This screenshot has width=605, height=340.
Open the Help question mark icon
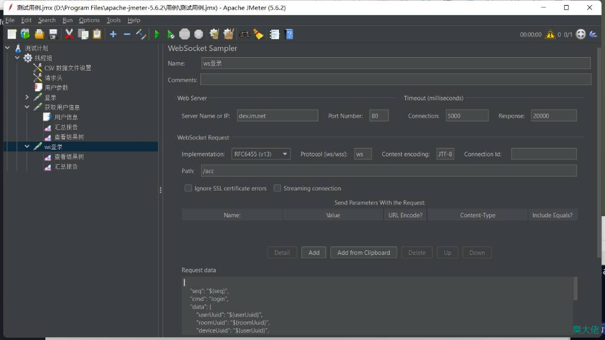[x=288, y=34]
